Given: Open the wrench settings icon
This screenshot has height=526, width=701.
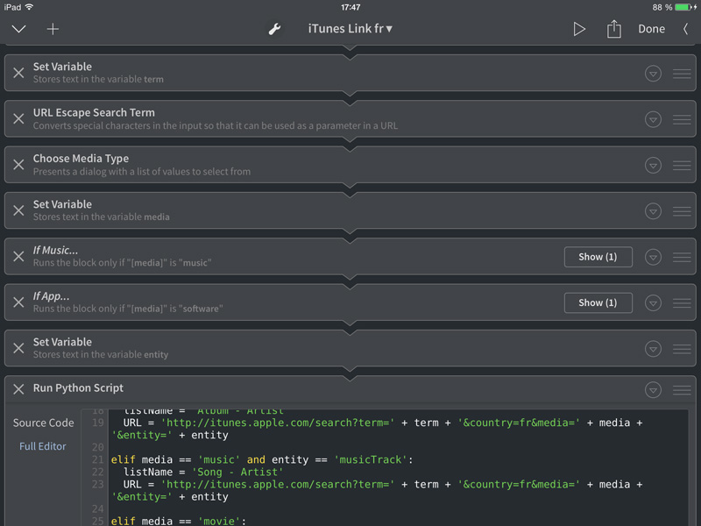Looking at the screenshot, I should tap(274, 29).
